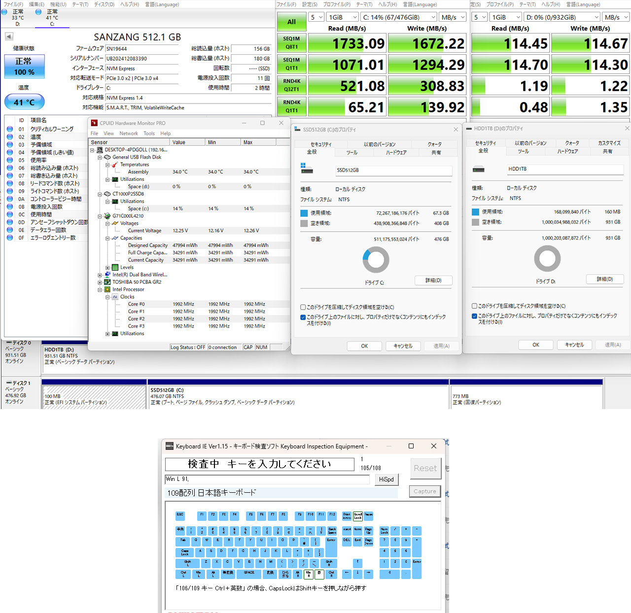Click the HiSpd button in Keyboard IE

(386, 479)
